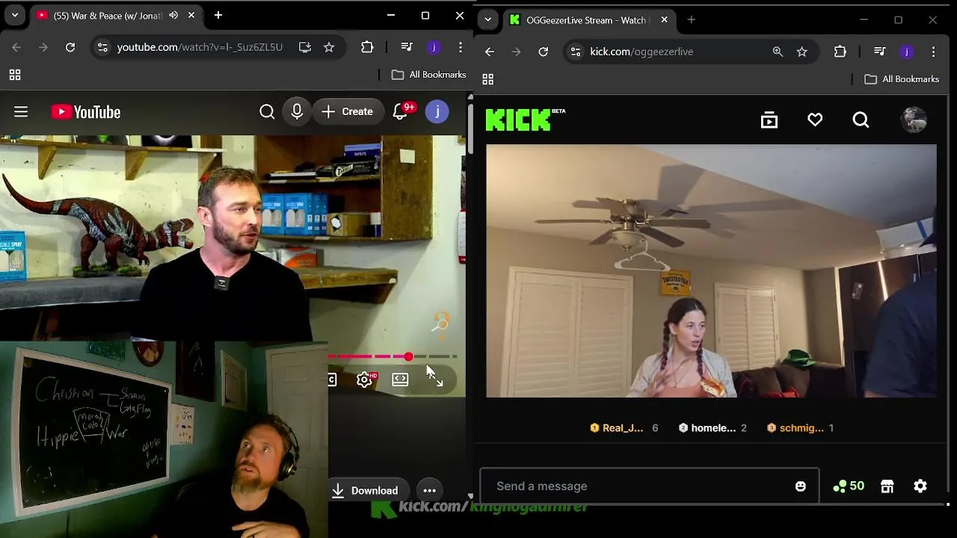Expand tab search in YouTube window
957x538 pixels.
(x=15, y=15)
